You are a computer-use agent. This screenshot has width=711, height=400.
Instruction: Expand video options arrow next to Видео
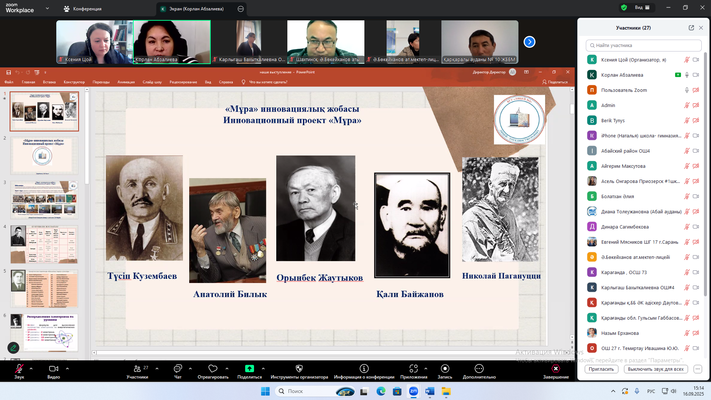point(67,369)
